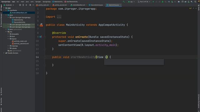Viewport: 200px width, 112px height.
Task: Open the Project tool window side tab
Action: [1, 7]
